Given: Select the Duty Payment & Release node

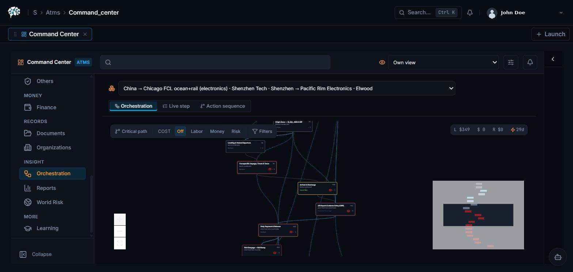Looking at the screenshot, I should tap(278, 230).
